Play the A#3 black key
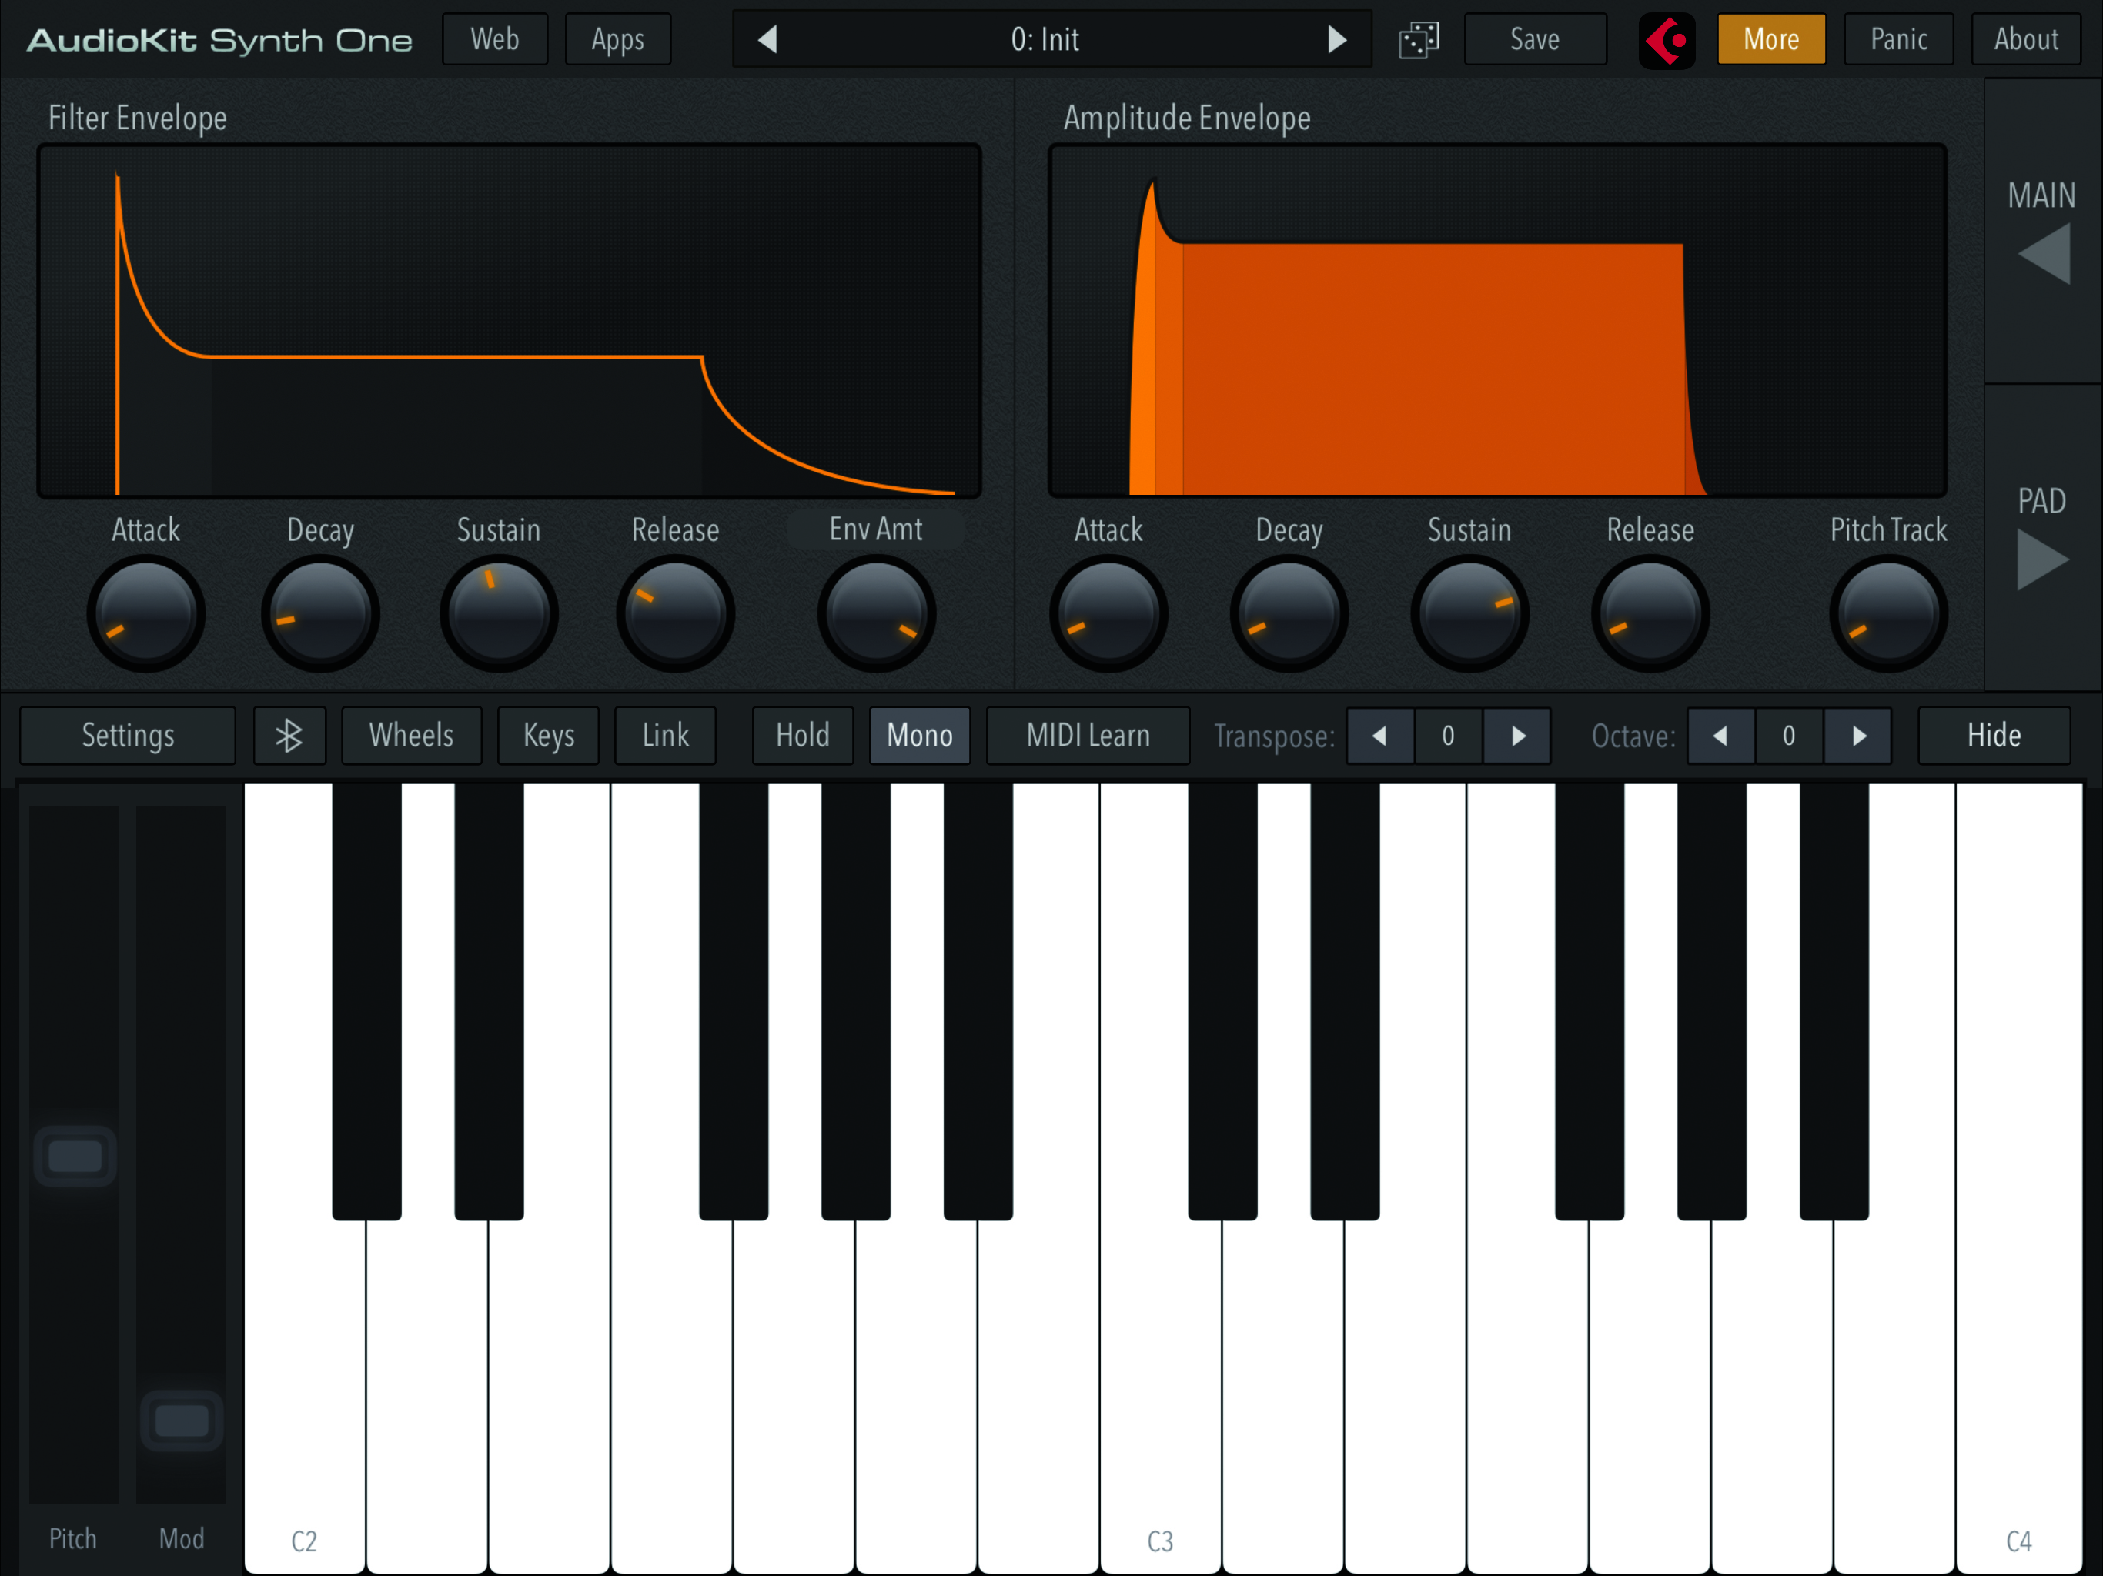This screenshot has height=1576, width=2103. click(1834, 1001)
